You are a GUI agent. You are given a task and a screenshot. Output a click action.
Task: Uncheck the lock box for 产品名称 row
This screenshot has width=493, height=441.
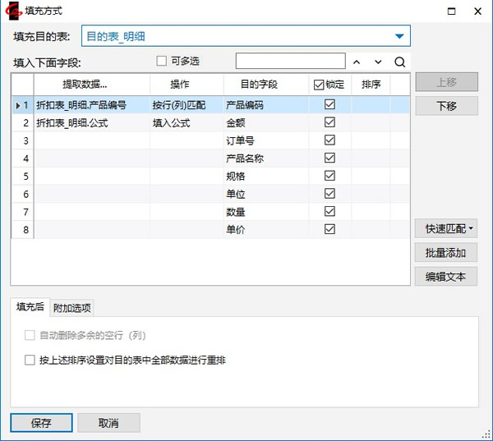(x=329, y=158)
